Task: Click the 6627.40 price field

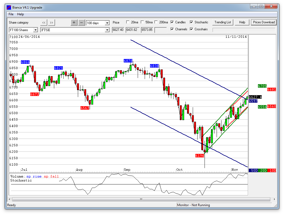Action: (x=118, y=30)
